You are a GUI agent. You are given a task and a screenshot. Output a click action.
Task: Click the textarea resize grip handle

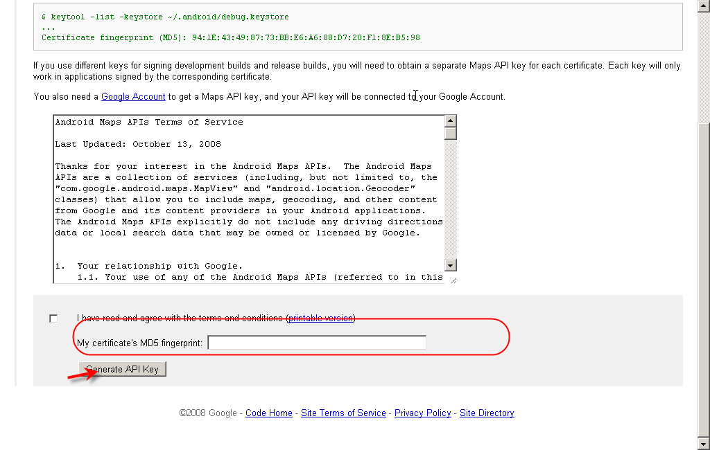[453, 280]
